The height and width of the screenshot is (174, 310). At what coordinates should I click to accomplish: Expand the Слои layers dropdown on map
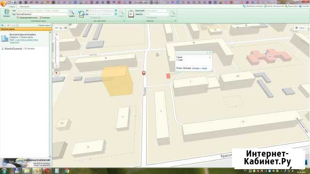pos(300,28)
